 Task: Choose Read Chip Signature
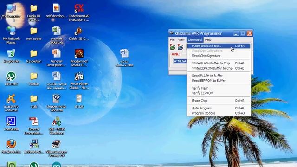click(219, 56)
